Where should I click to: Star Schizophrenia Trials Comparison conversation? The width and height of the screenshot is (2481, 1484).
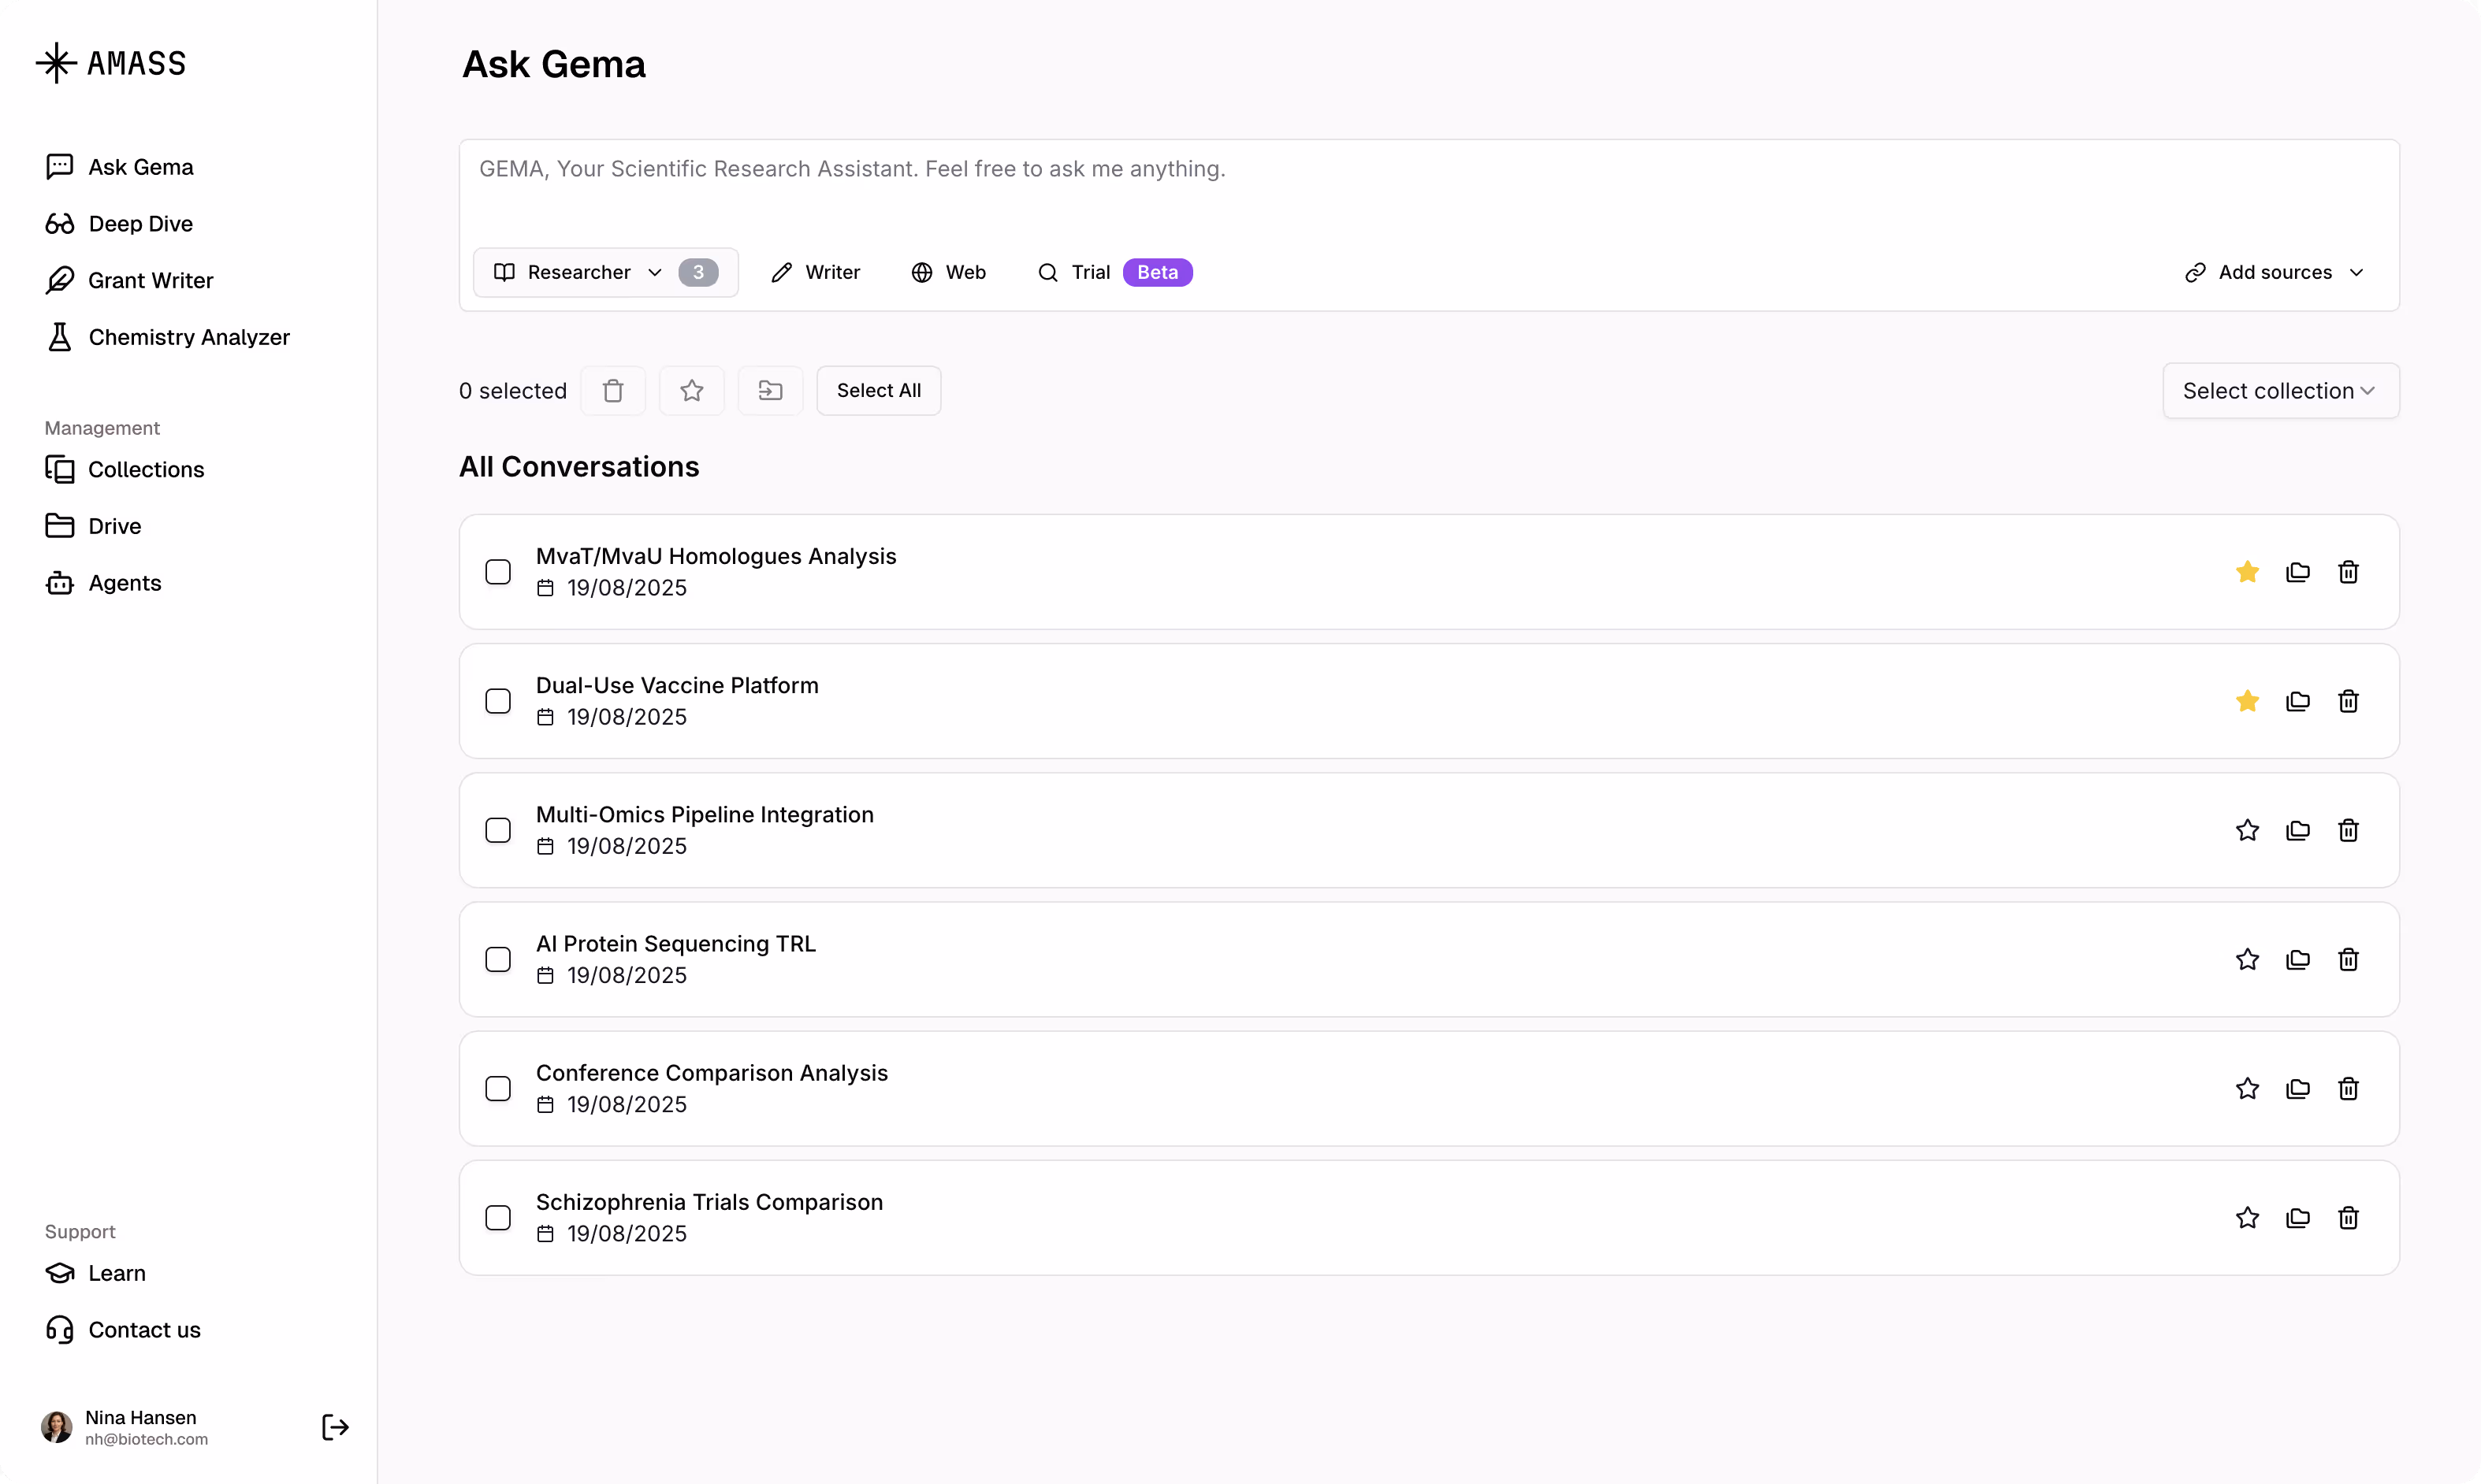2247,1217
